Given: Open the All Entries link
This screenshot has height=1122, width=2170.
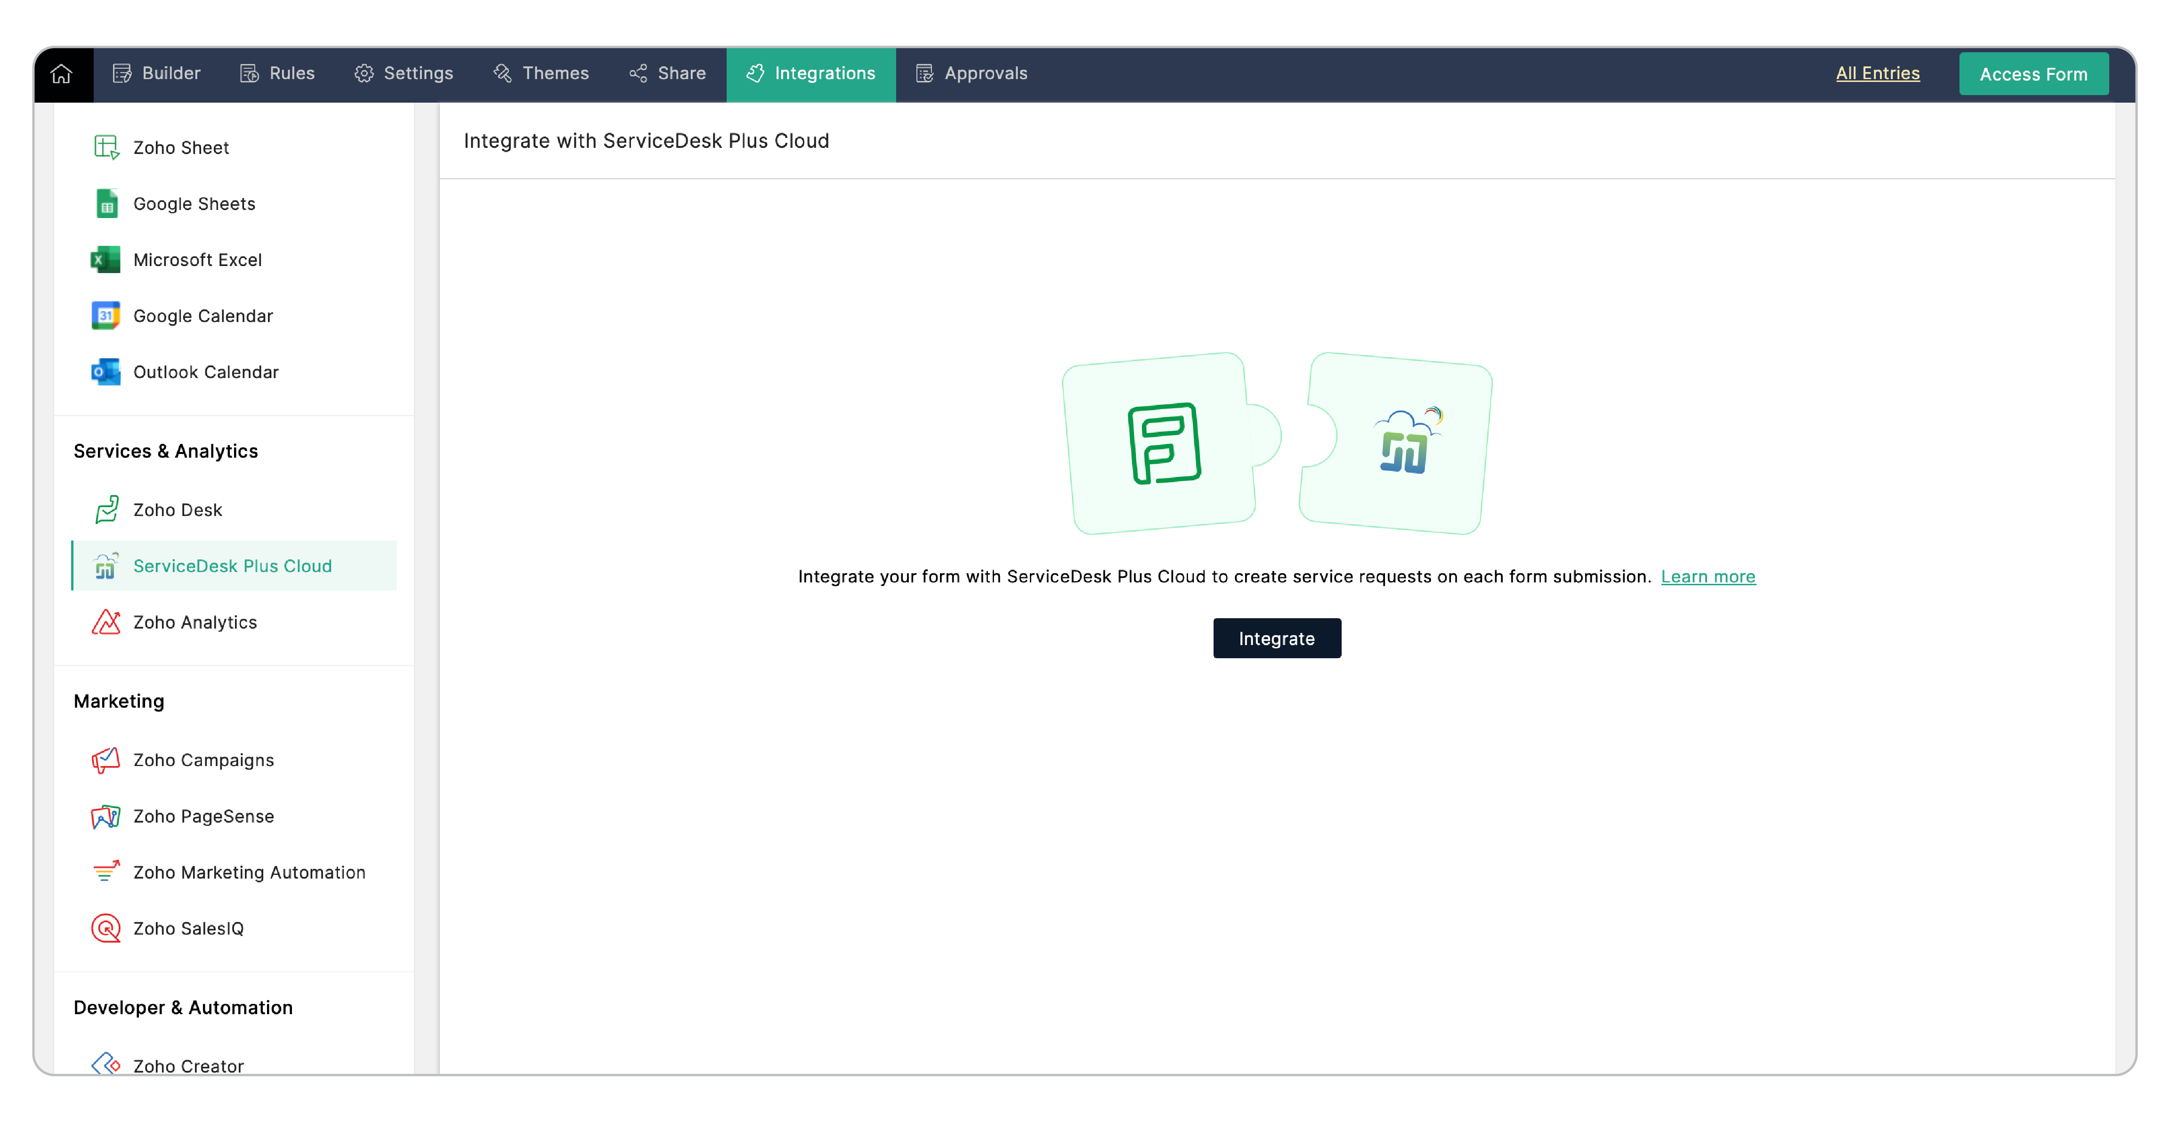Looking at the screenshot, I should 1877,73.
